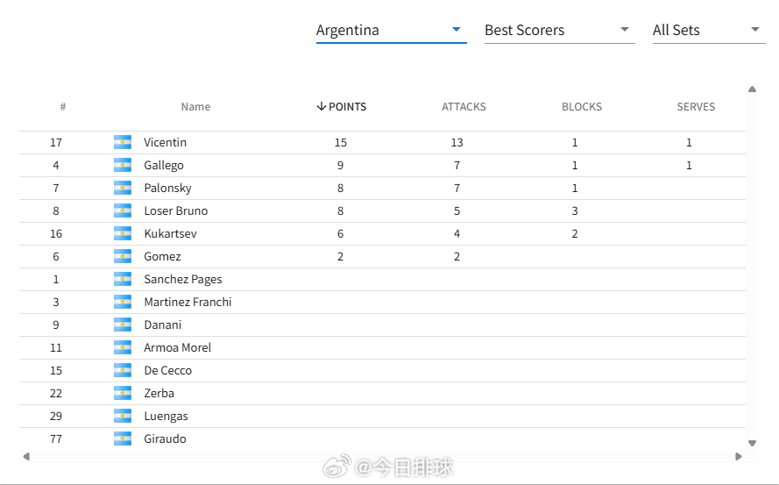Open the All Sets dropdown

click(709, 31)
